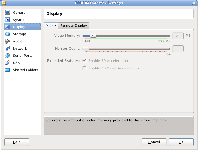Click the Monitor Count value field showing 1
Viewport: 198px width, 150px height.
pyautogui.click(x=178, y=49)
